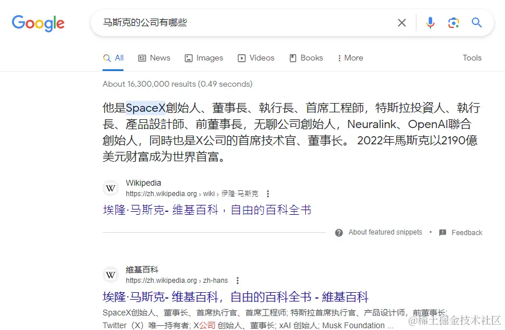505x330 pixels.
Task: Click the zh.wikipedia.org › zh-hans URL breadcrumb
Action: point(177,281)
